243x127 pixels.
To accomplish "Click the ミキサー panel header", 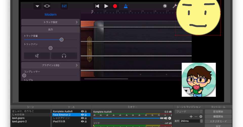I will point(132,107).
